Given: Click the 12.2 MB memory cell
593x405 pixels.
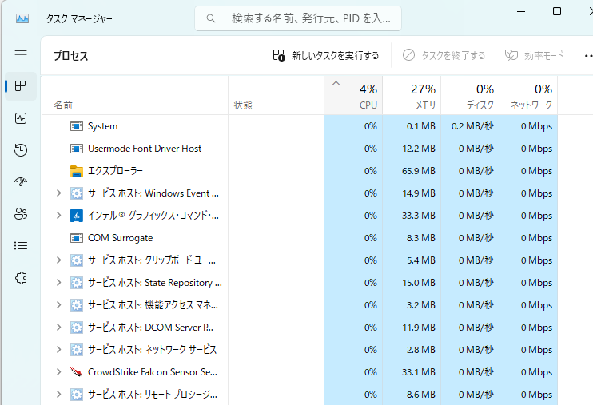Looking at the screenshot, I should click(412, 149).
